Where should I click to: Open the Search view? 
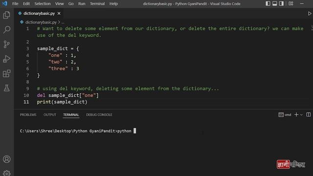[x=6, y=29]
